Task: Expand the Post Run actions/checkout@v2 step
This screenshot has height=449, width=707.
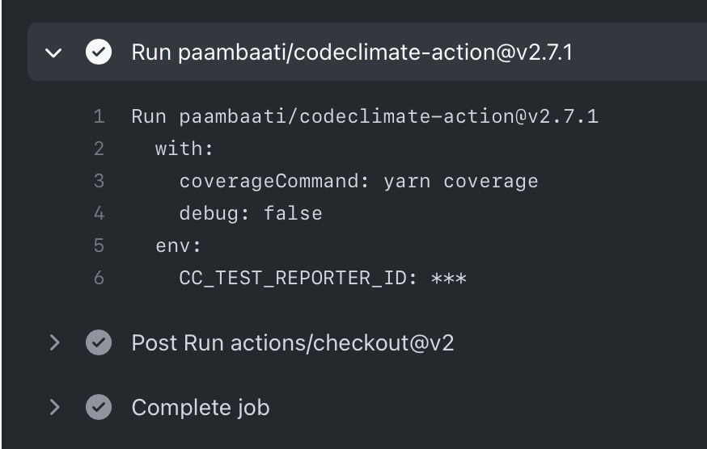Action: (x=54, y=342)
